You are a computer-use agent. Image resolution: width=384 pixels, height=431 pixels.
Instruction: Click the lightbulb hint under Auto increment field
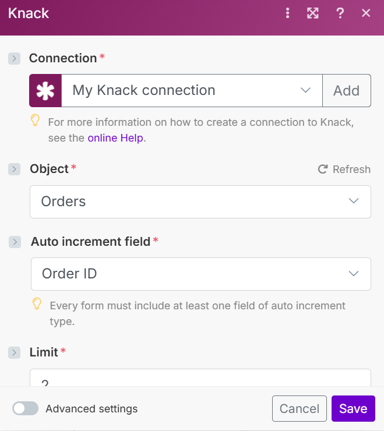tap(37, 303)
